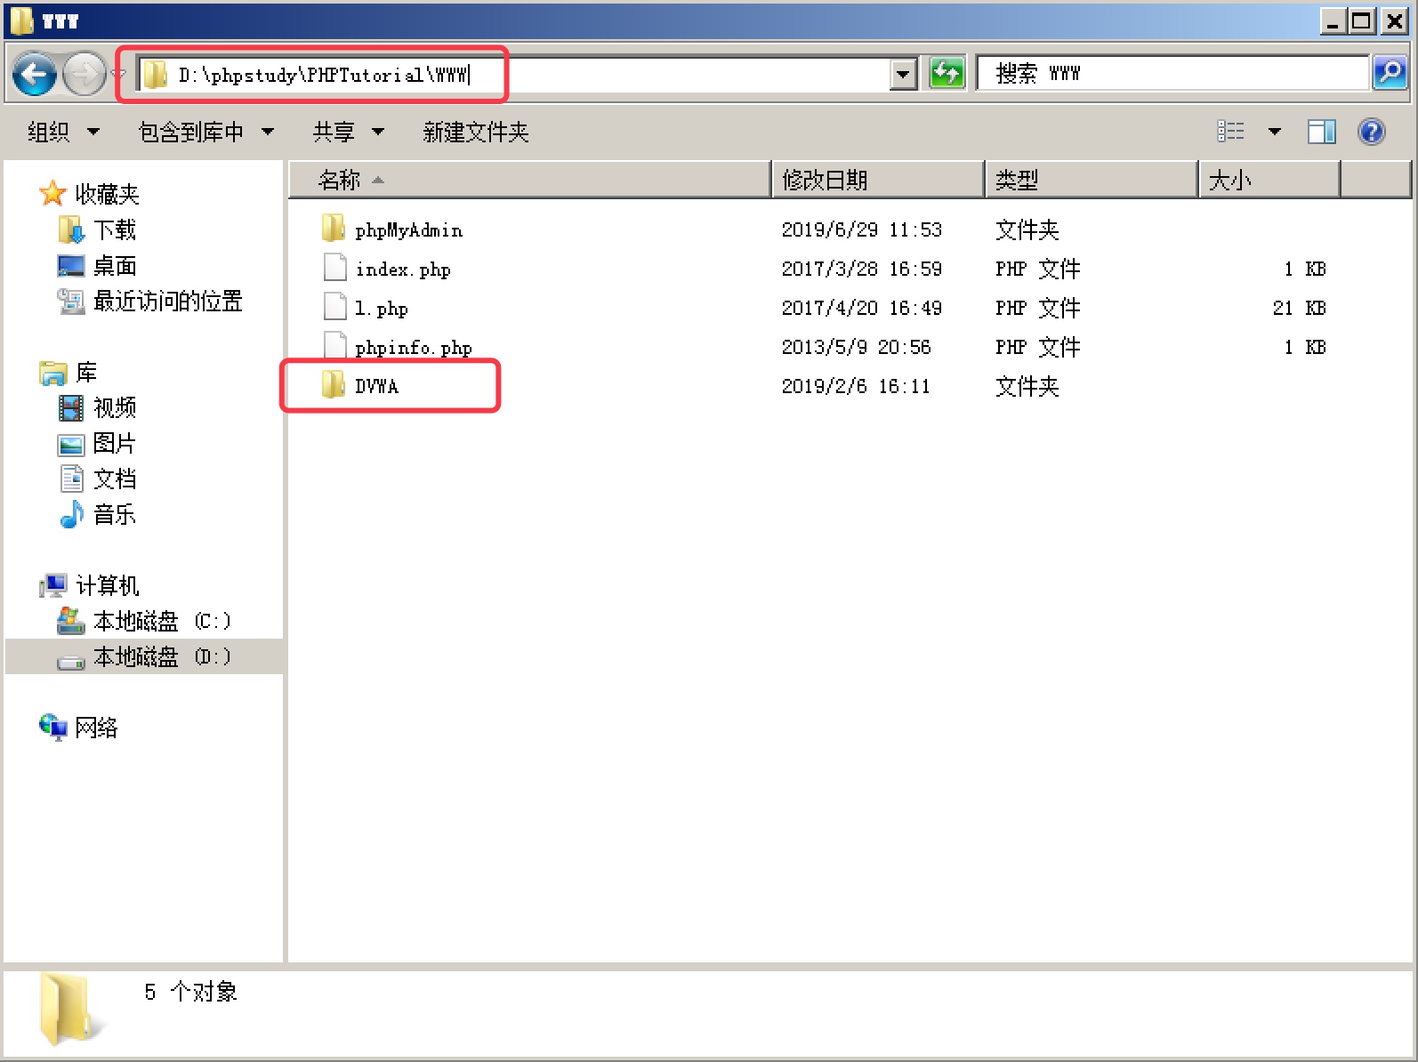Open the view options dropdown arrow

coord(1275,132)
